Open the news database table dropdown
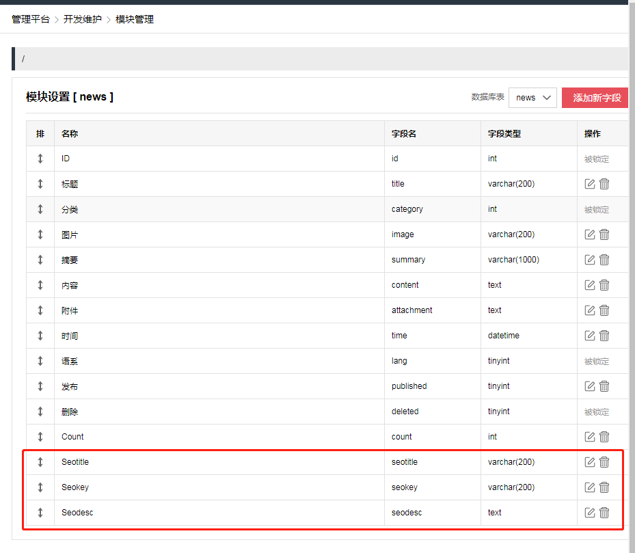 click(532, 98)
